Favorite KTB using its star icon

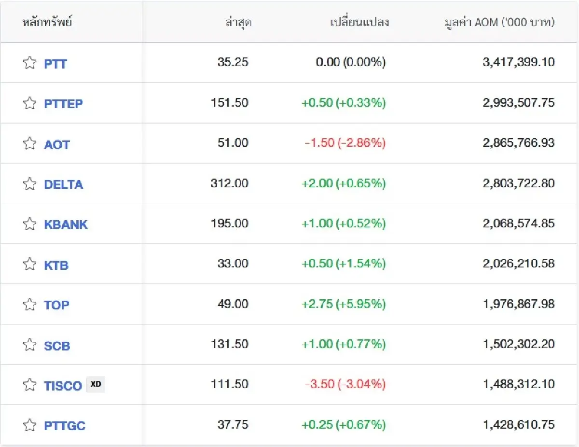point(30,264)
